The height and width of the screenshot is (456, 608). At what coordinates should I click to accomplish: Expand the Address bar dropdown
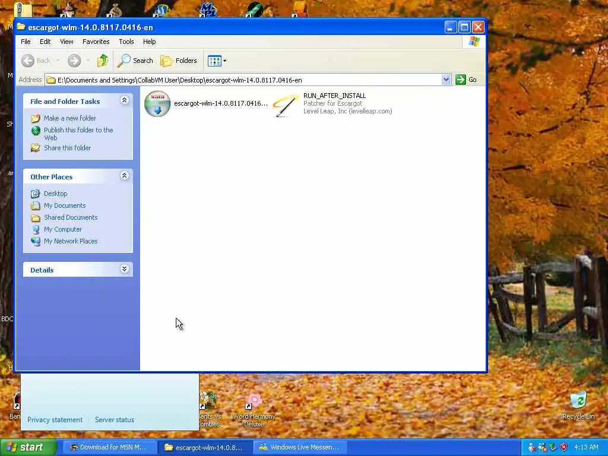pos(446,80)
